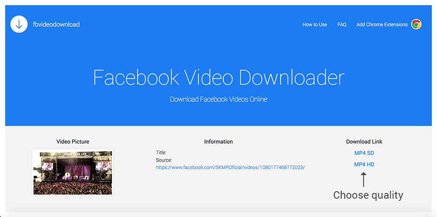Image resolution: width=437 pixels, height=217 pixels.
Task: Go to the FAQ page
Action: coord(342,24)
